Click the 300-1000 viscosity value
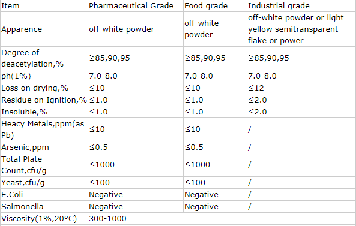This screenshot has height=226, width=356. pyautogui.click(x=107, y=219)
